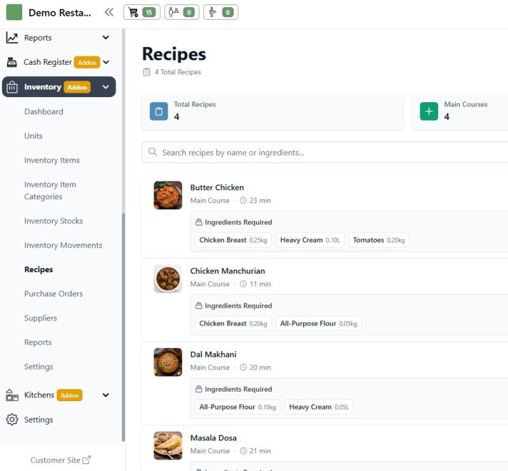The height and width of the screenshot is (471, 508).
Task: Click the Kitchens icon in the sidebar
Action: pos(11,395)
